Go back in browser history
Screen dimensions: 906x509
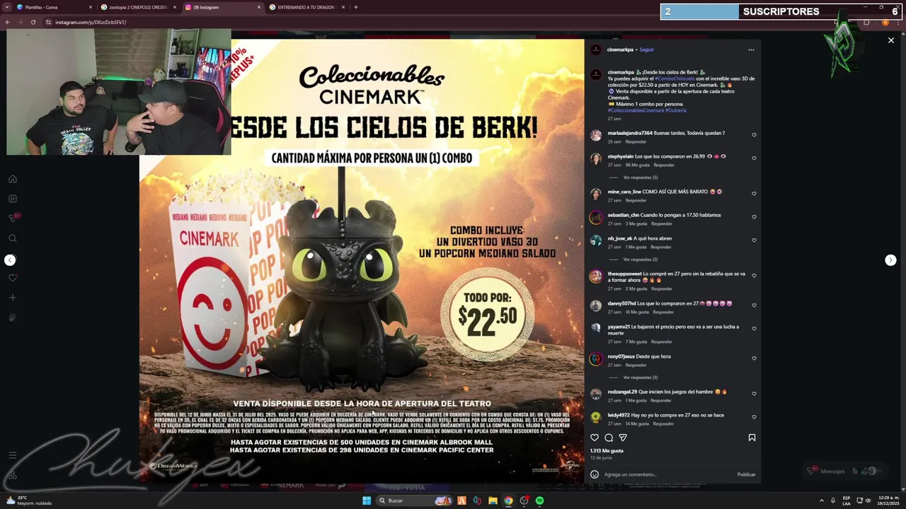tap(8, 22)
